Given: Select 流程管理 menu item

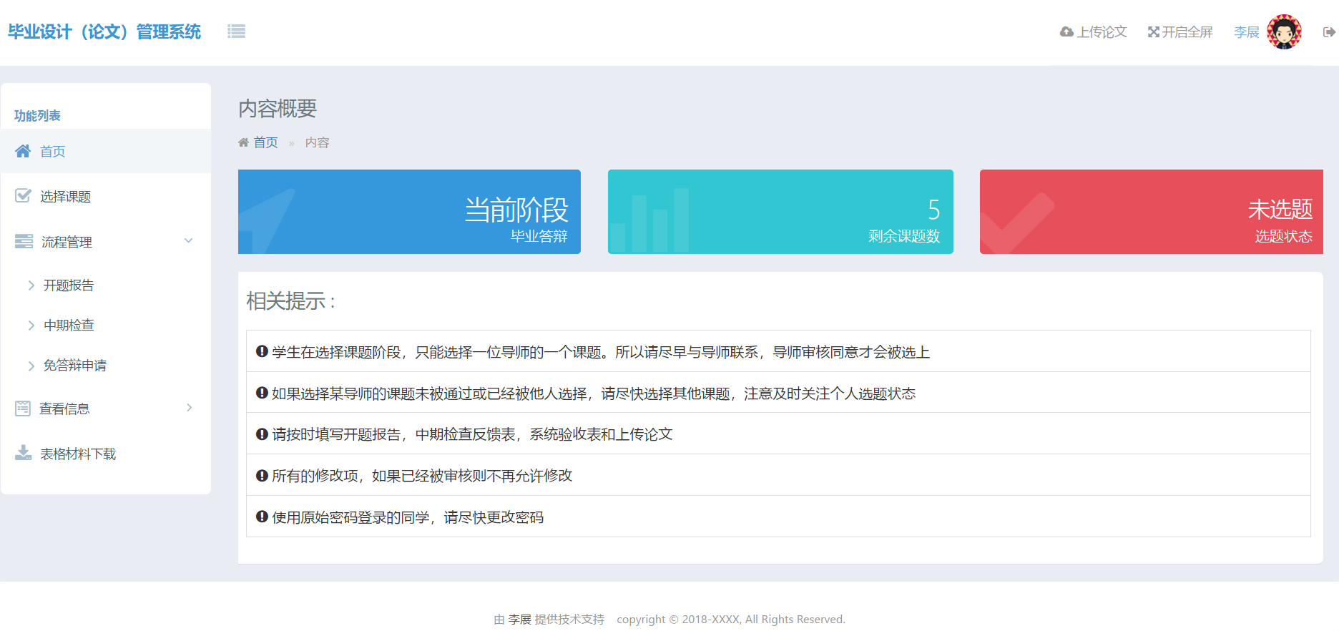Looking at the screenshot, I should [x=106, y=242].
